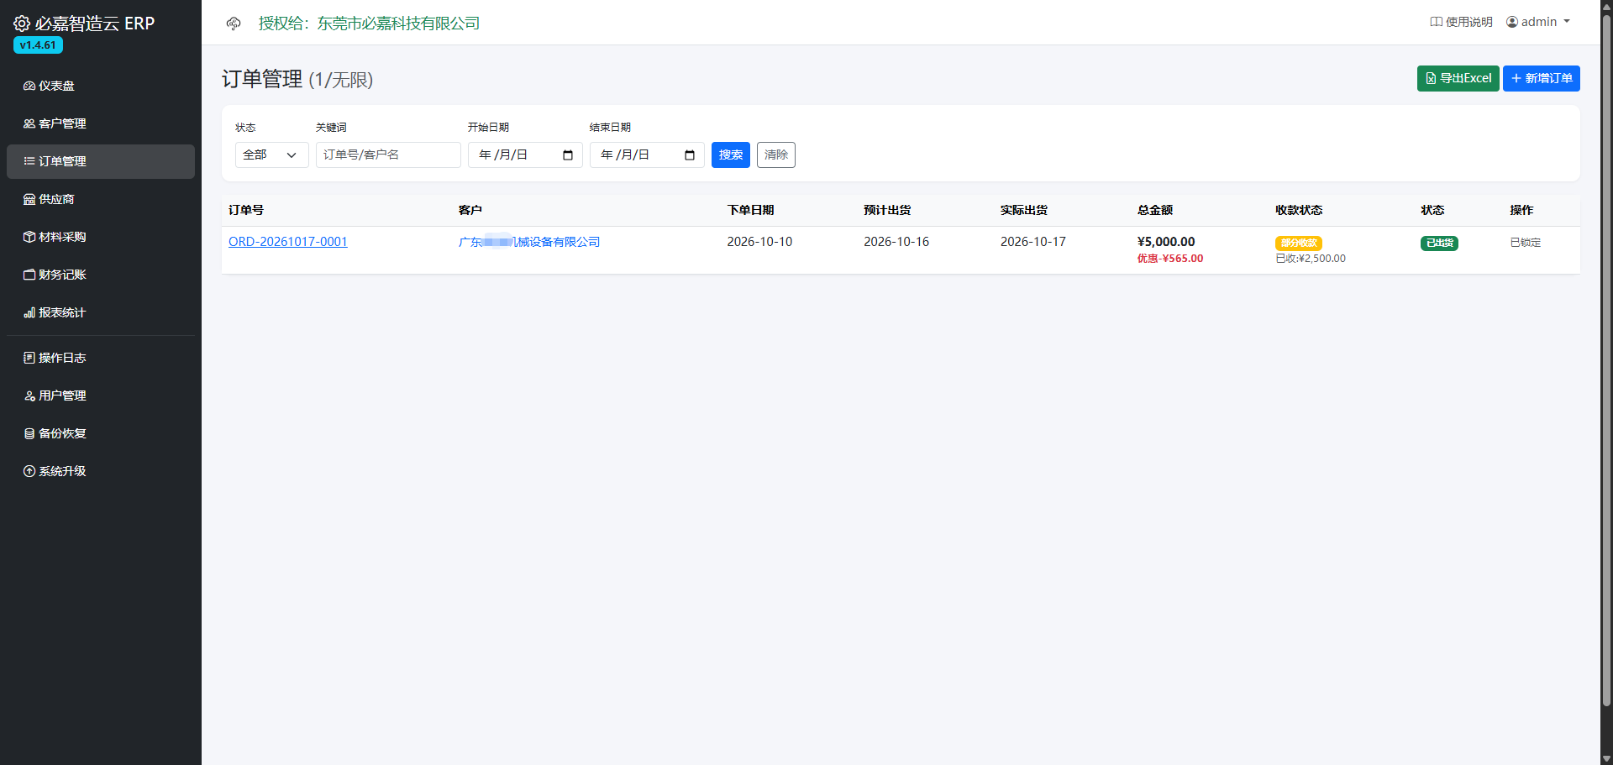Click the version badge v1.4.61
The width and height of the screenshot is (1613, 765).
tap(38, 45)
